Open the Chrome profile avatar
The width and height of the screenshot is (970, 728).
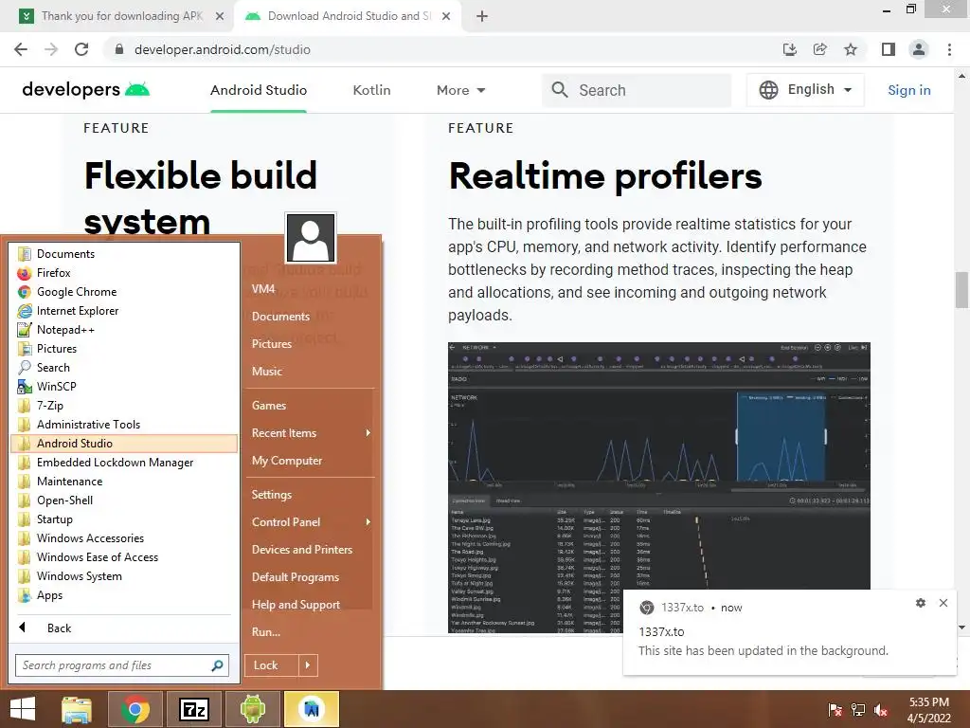[919, 49]
